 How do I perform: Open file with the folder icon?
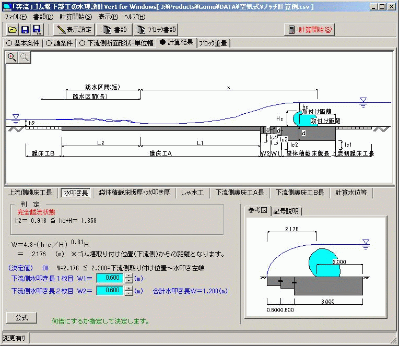coord(13,30)
